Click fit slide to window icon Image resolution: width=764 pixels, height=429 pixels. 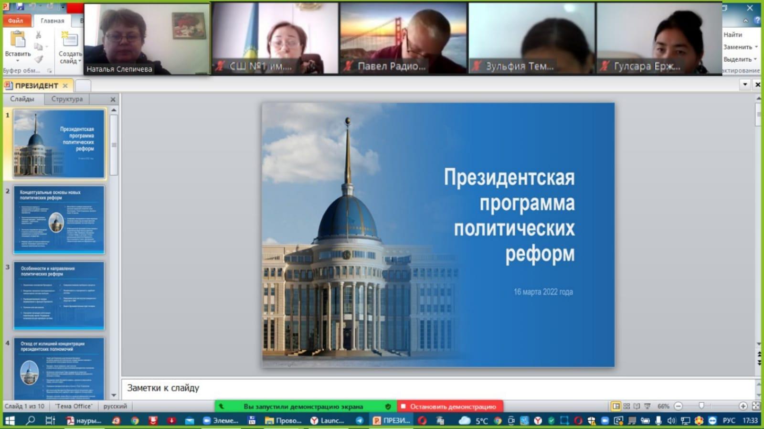click(x=756, y=406)
